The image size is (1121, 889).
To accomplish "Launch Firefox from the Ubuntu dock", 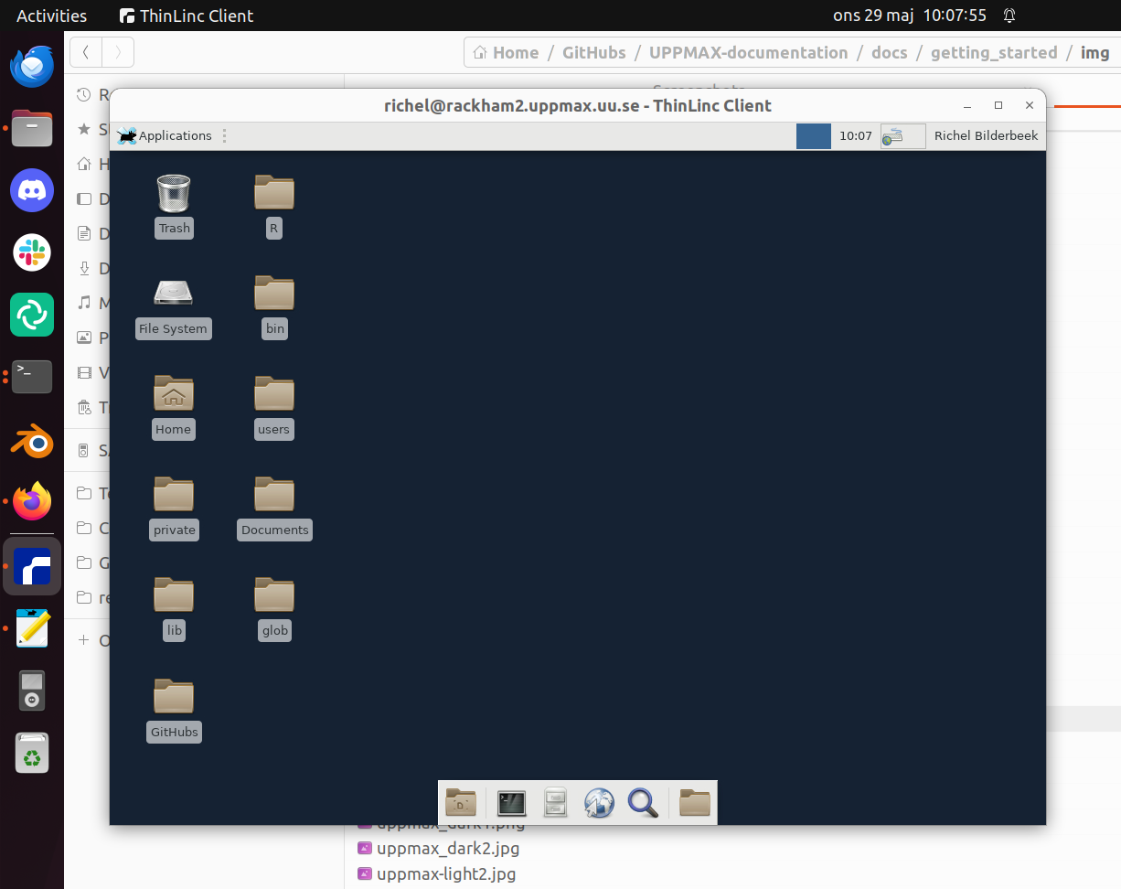I will (32, 501).
